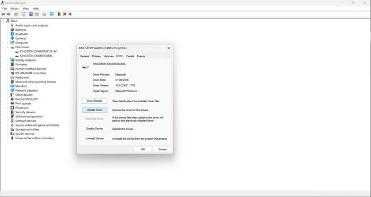Open the File menu
Image resolution: width=371 pixels, height=197 pixels.
(x=4, y=8)
